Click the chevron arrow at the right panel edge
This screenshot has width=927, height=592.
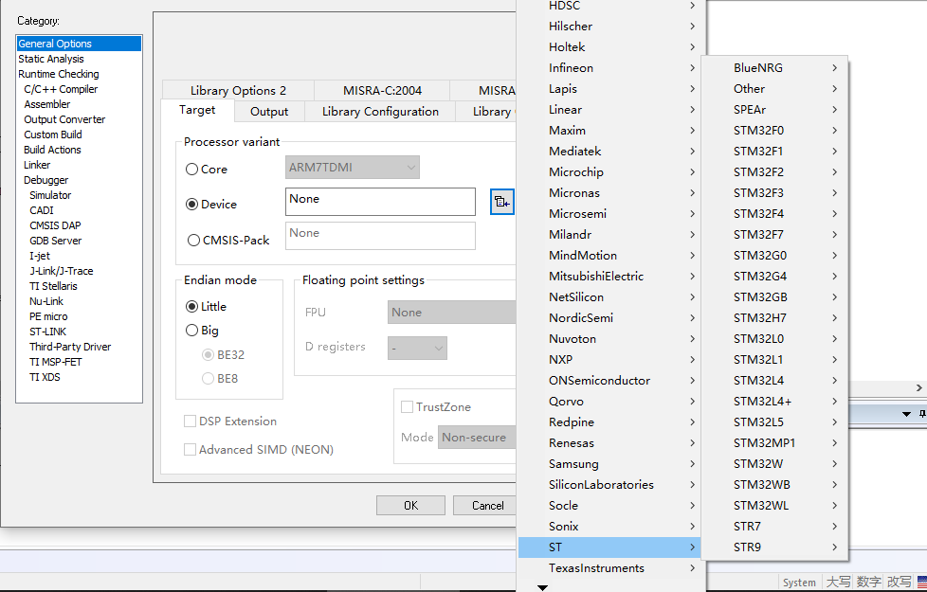pyautogui.click(x=918, y=386)
